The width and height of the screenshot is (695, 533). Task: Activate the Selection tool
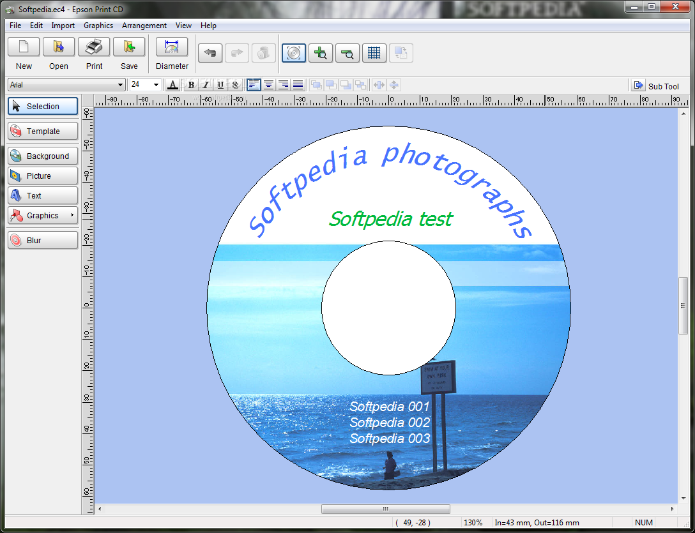point(43,107)
